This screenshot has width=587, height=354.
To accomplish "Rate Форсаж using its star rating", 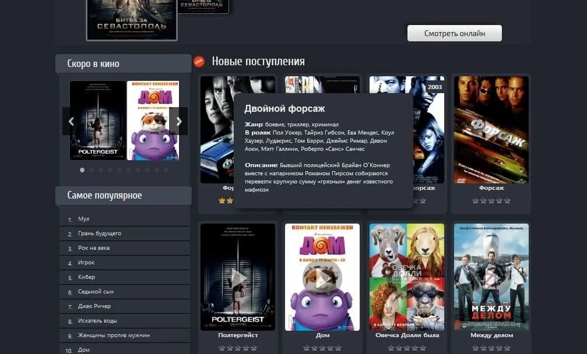I will (491, 201).
